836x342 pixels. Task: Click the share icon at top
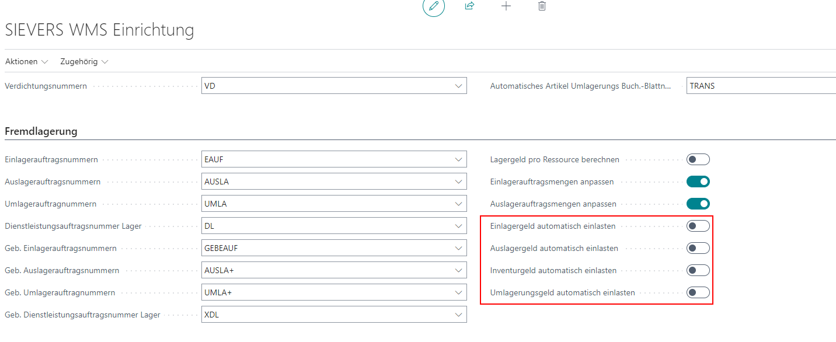[469, 6]
